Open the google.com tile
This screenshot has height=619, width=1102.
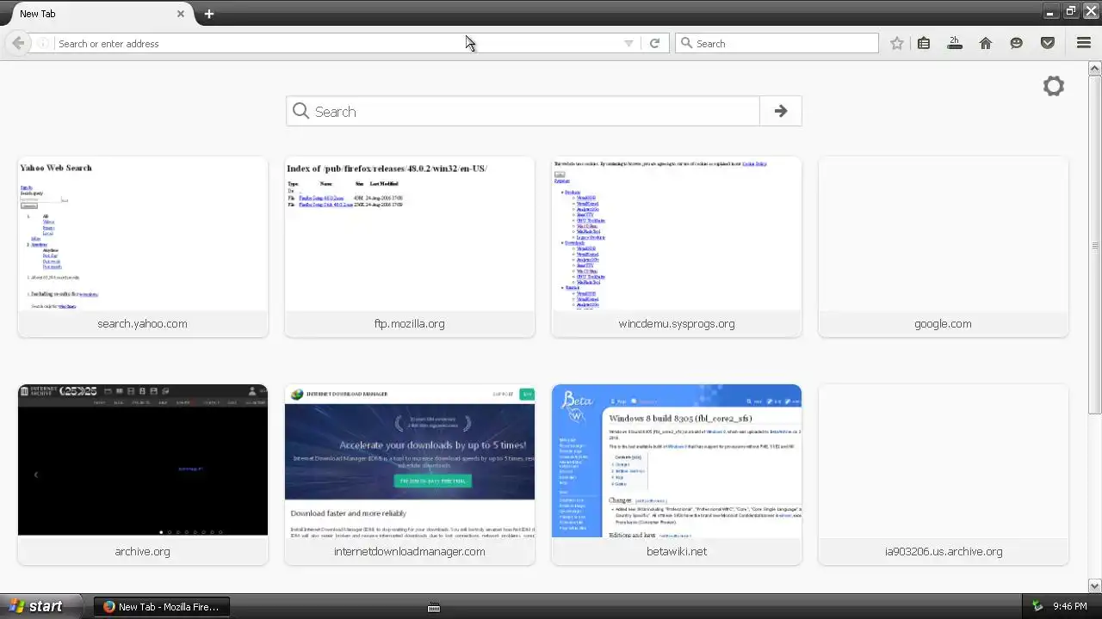pos(944,247)
